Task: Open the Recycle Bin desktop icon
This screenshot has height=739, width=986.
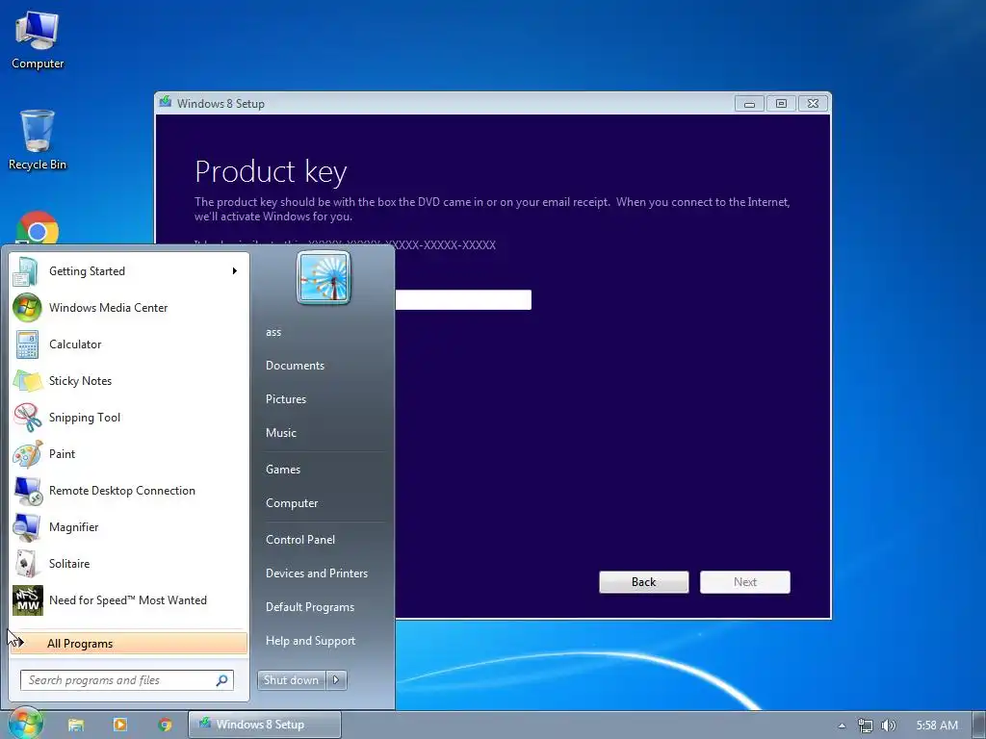Action: pos(38,140)
